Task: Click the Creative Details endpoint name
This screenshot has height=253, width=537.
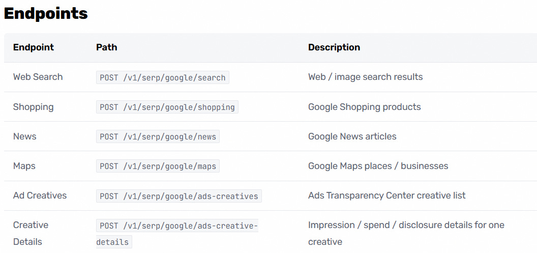Action: coord(31,234)
